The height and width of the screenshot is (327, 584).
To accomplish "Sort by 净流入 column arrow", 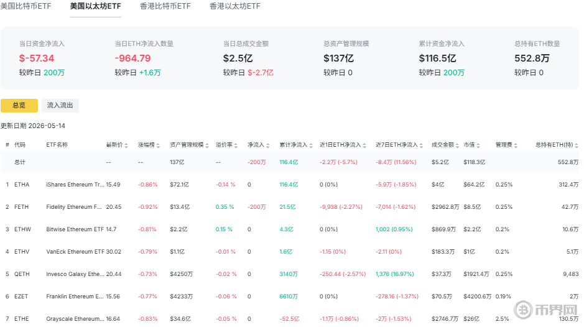I will click(268, 145).
